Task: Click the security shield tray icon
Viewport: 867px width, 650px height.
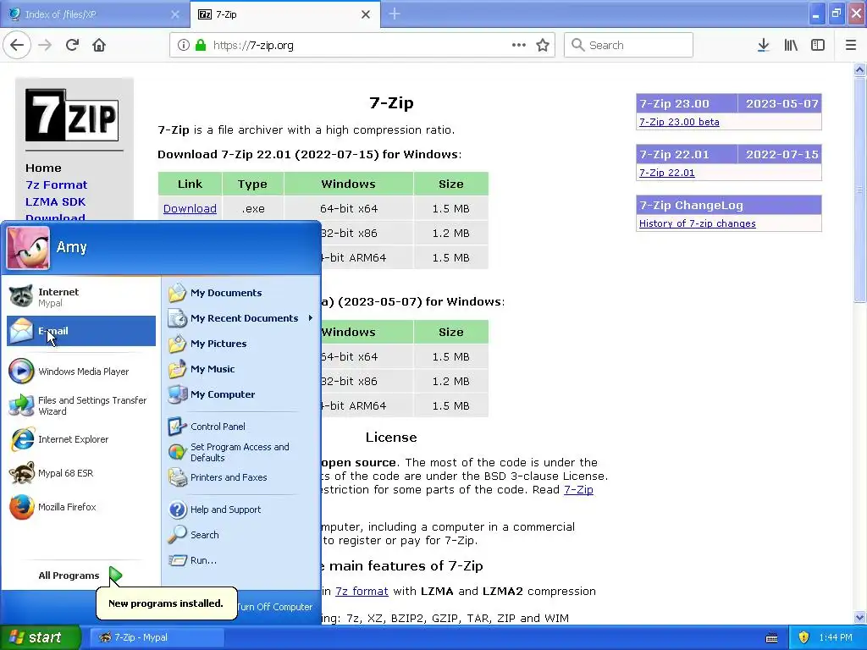Action: pos(804,637)
